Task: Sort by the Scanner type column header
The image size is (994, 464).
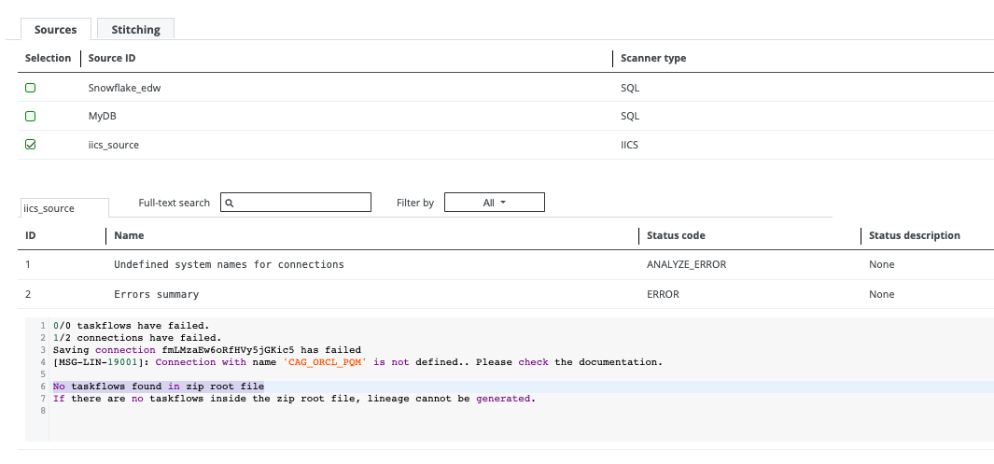Action: pos(653,58)
